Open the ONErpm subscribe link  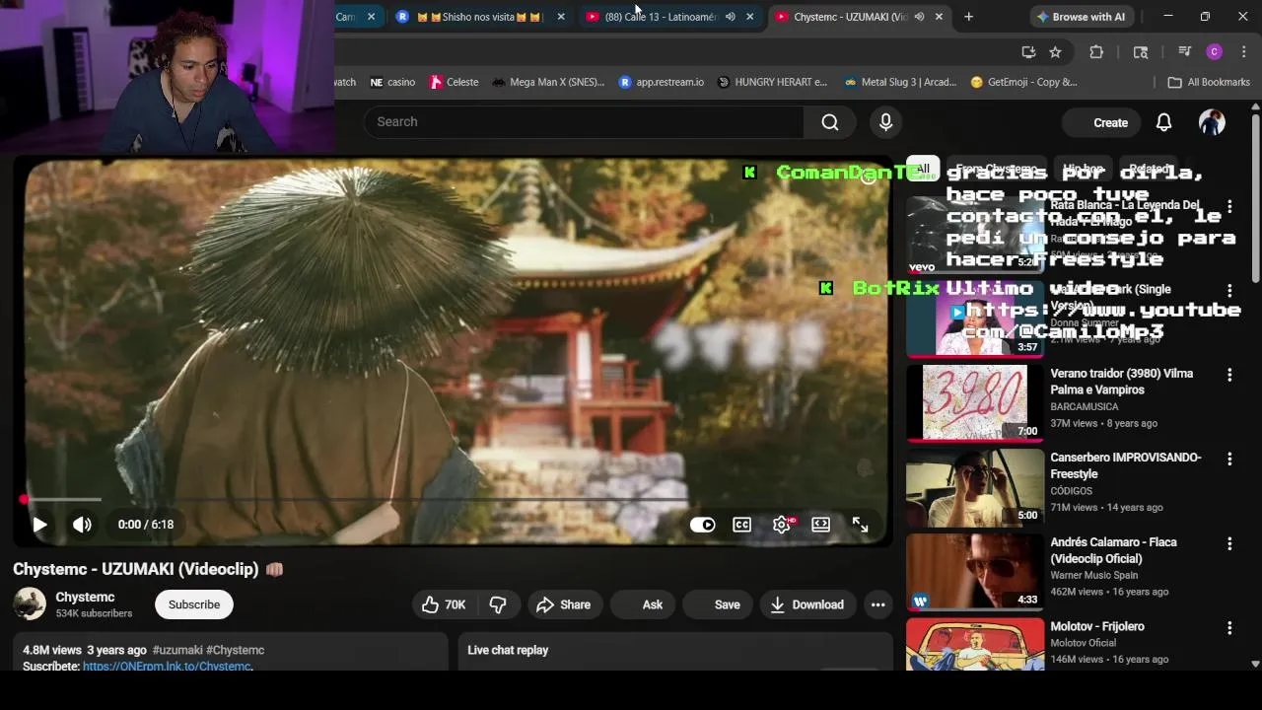pos(167,667)
